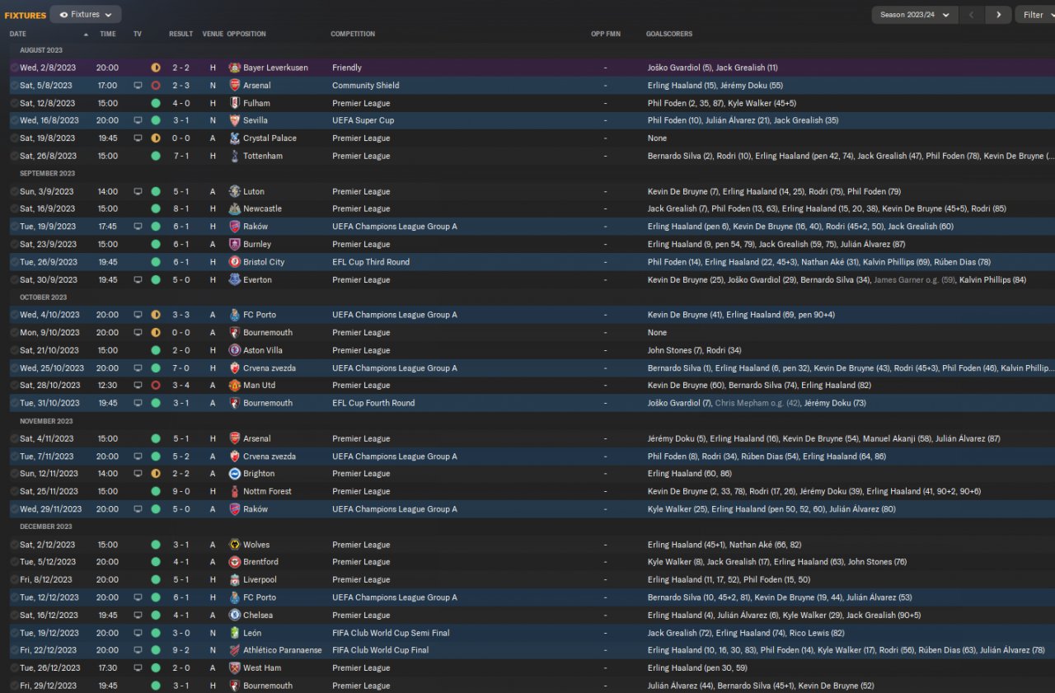1055x693 pixels.
Task: Sort by the Venue column header
Action: point(213,34)
